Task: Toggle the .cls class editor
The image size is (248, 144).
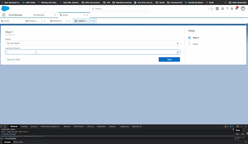Action: (243, 134)
